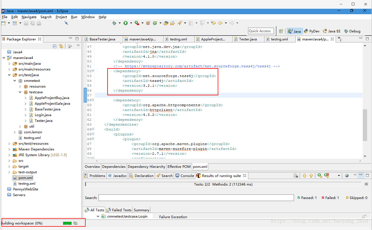Viewport: 372px width, 230px height.
Task: Click the Open Task folder icon
Action: coord(173,23)
